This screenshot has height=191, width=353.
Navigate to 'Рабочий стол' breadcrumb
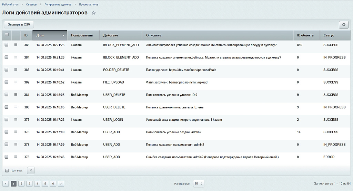10,4
